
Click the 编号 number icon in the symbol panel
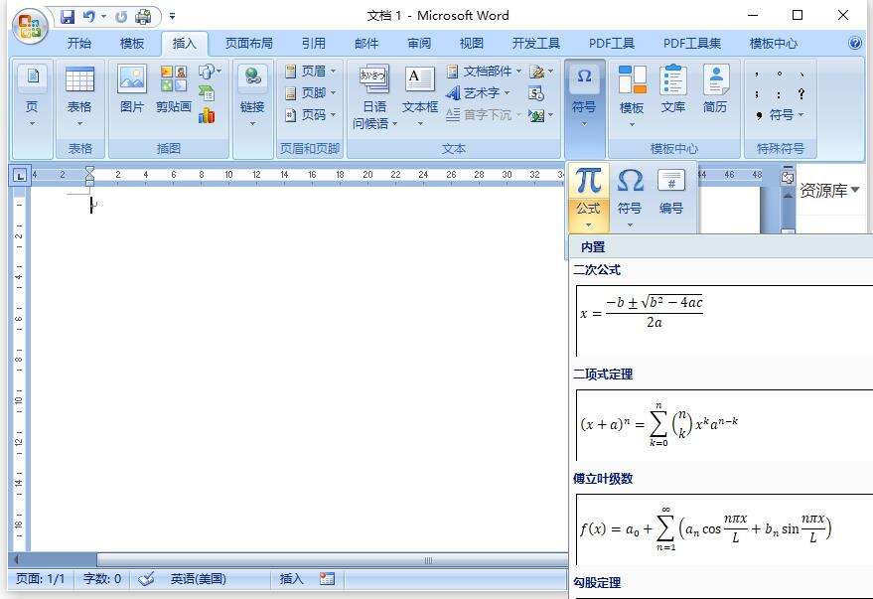671,193
